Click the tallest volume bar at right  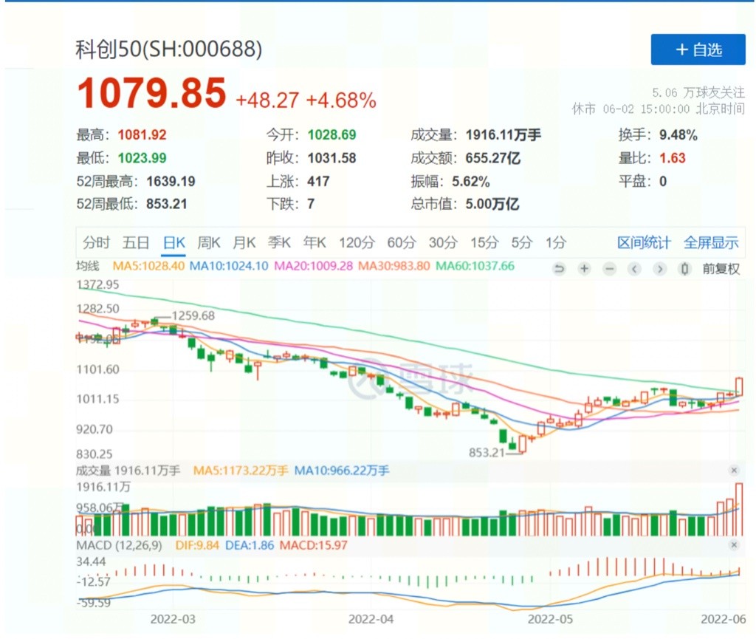(739, 509)
